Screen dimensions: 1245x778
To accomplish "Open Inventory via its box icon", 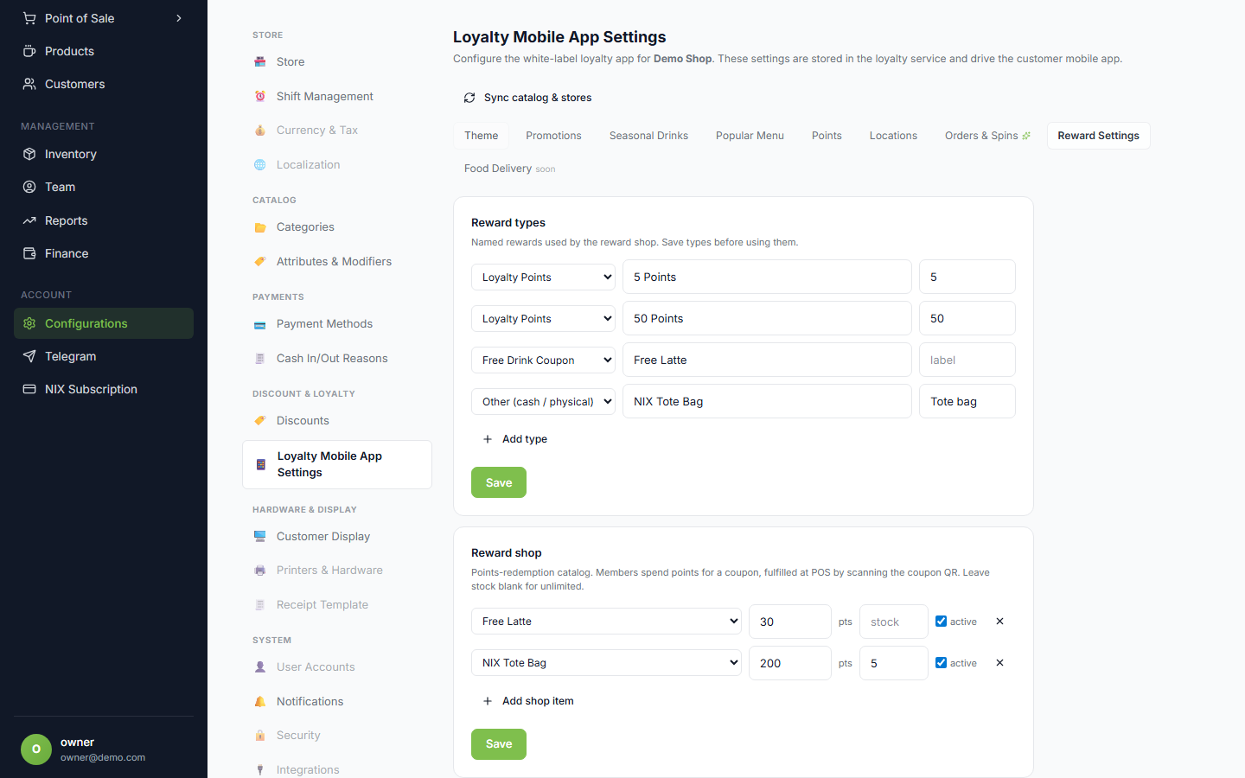I will [29, 154].
